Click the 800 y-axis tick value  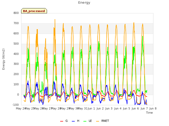pyautogui.click(x=16, y=13)
